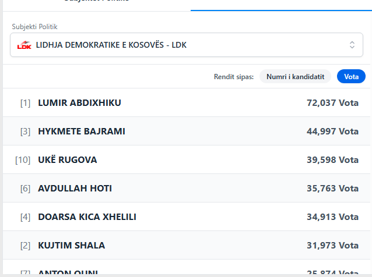Click the 44,997 Vota count
Screen dimensions: 372x277
332,132
